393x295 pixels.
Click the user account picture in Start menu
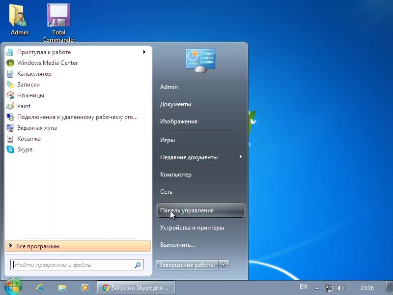pos(201,60)
